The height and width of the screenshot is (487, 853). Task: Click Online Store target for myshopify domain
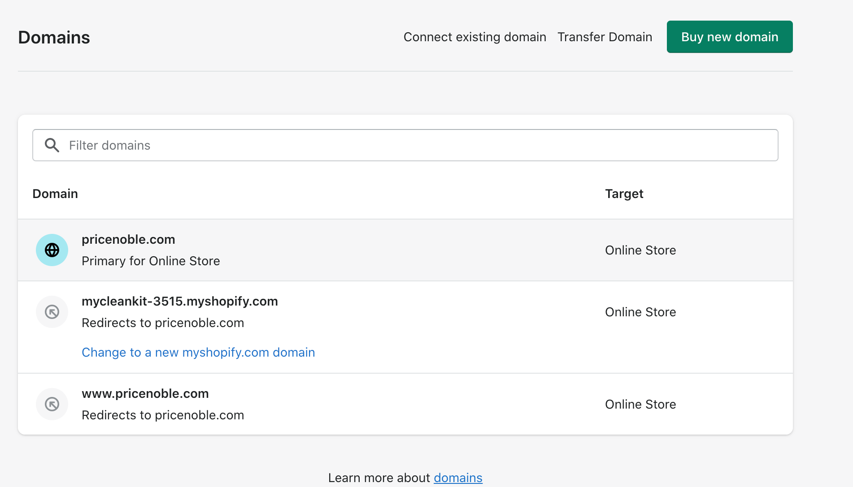(x=640, y=312)
